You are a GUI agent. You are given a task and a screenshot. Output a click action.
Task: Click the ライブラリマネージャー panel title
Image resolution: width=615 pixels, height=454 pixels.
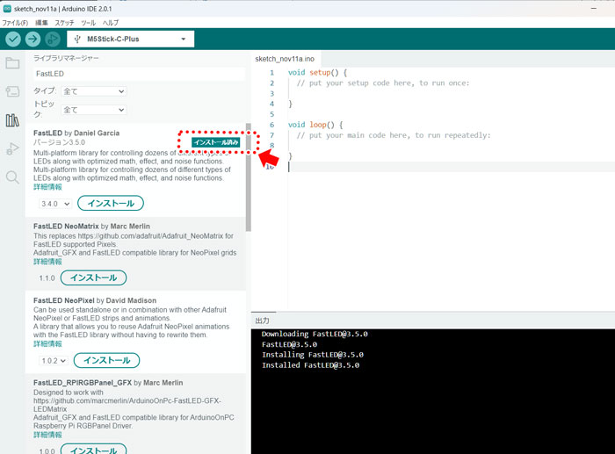tap(66, 58)
